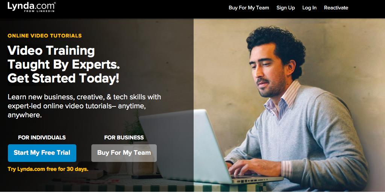This screenshot has height=196, width=385.
Task: Select the Reactivate nav link
Action: click(336, 7)
